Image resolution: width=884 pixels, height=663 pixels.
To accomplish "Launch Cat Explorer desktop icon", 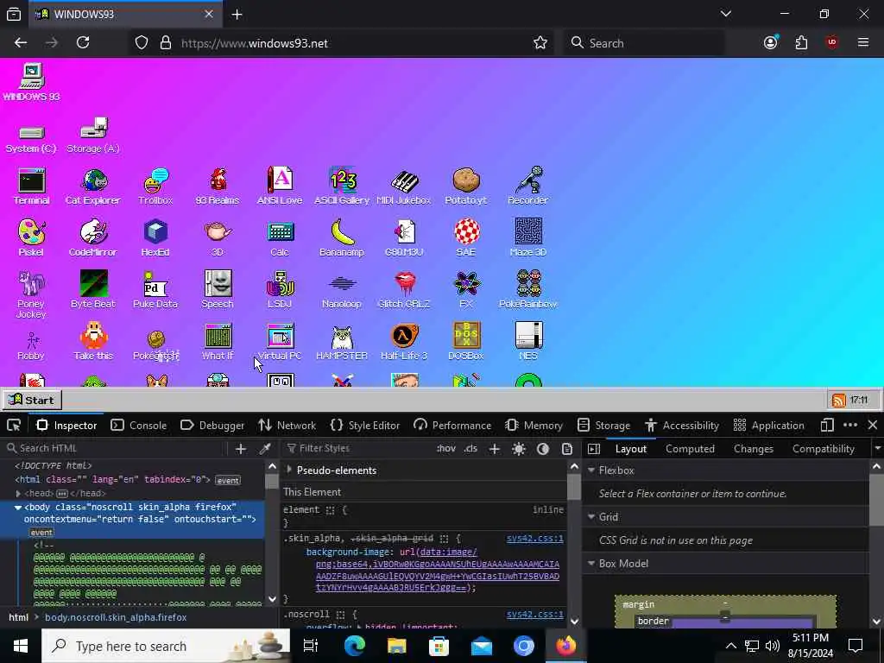I will tap(93, 186).
